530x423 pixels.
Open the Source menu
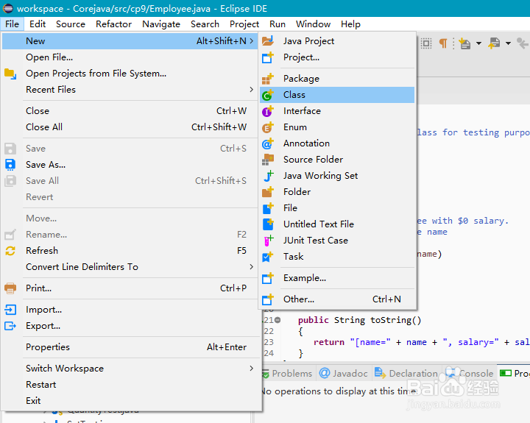pyautogui.click(x=71, y=24)
